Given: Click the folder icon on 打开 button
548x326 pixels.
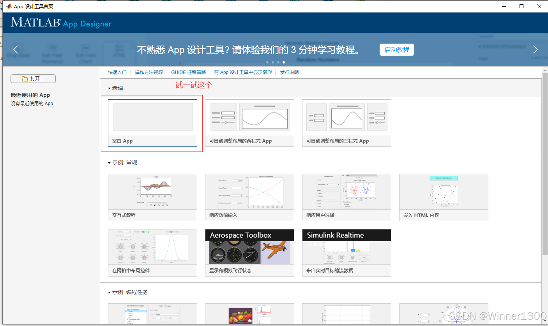Looking at the screenshot, I should coord(25,79).
